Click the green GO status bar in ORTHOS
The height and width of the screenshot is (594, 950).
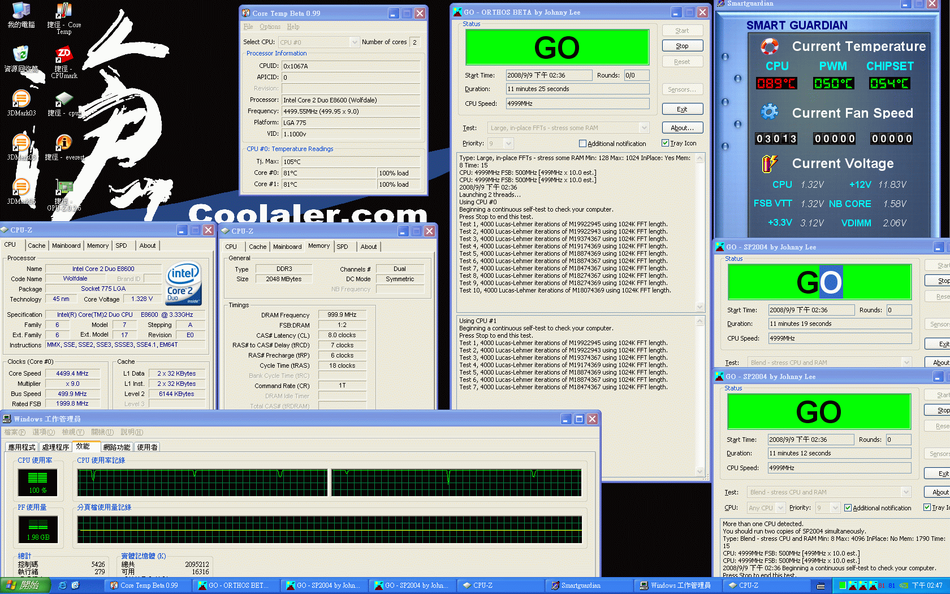pos(557,47)
